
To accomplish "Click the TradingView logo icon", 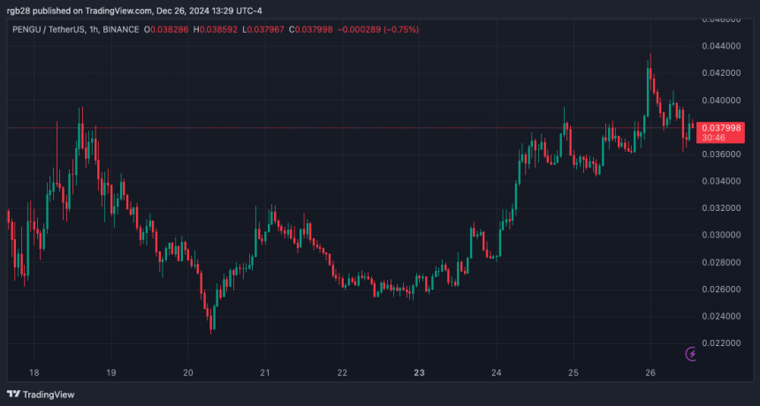I will (13, 395).
